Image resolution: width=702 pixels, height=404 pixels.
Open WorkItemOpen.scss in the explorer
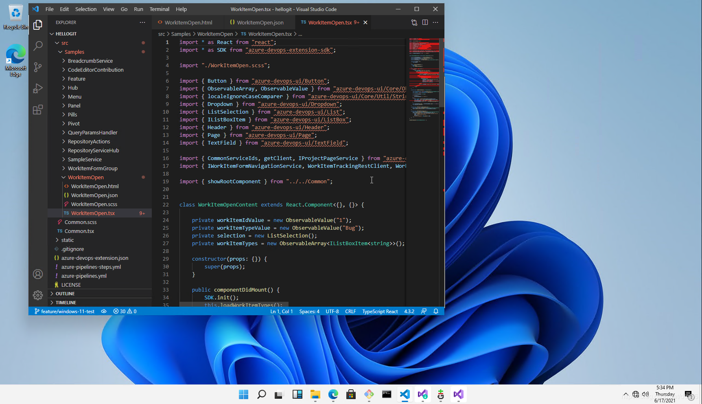coord(100,204)
